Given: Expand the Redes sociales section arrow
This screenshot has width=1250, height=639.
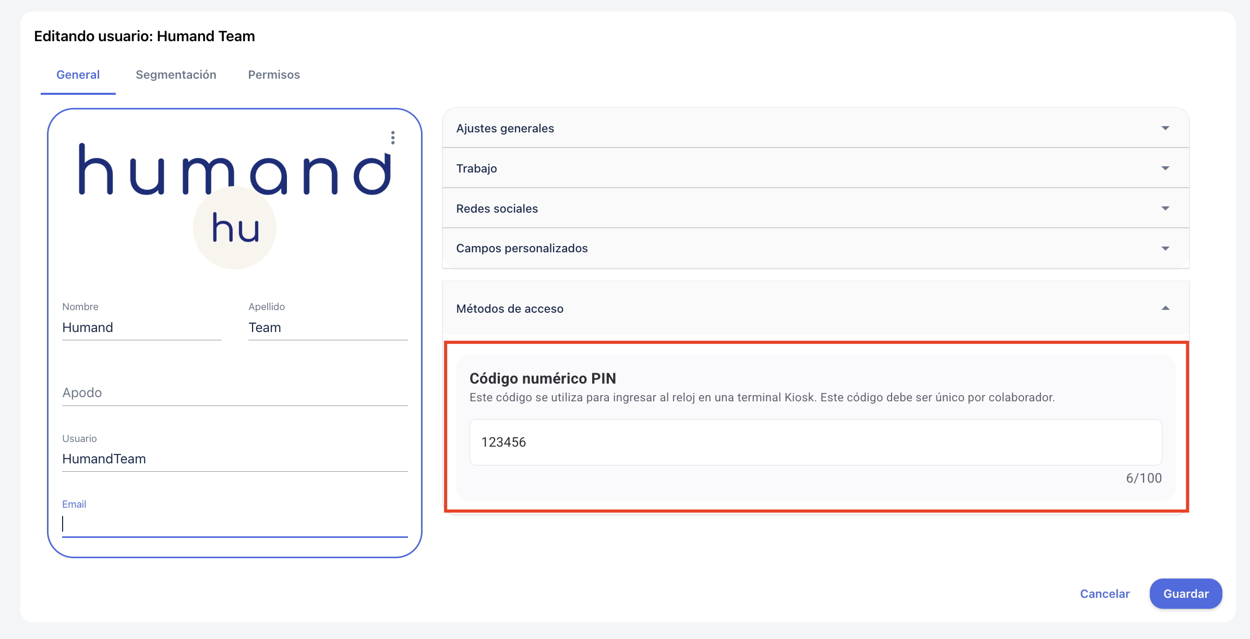Looking at the screenshot, I should 1165,208.
